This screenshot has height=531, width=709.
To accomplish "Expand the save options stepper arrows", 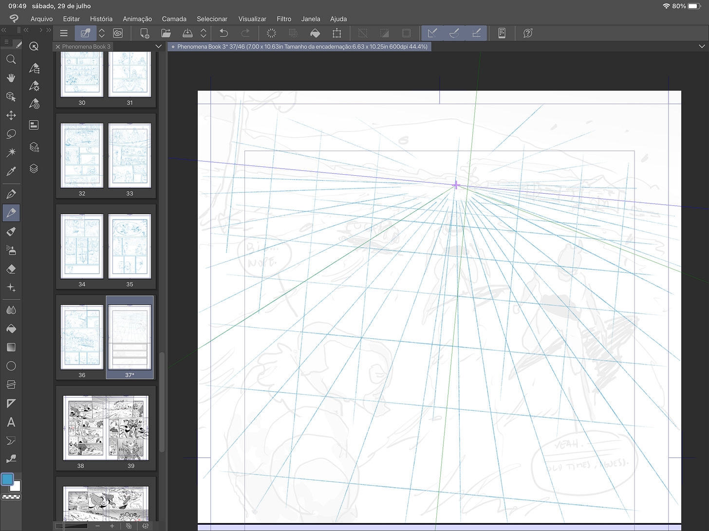I will (x=204, y=33).
